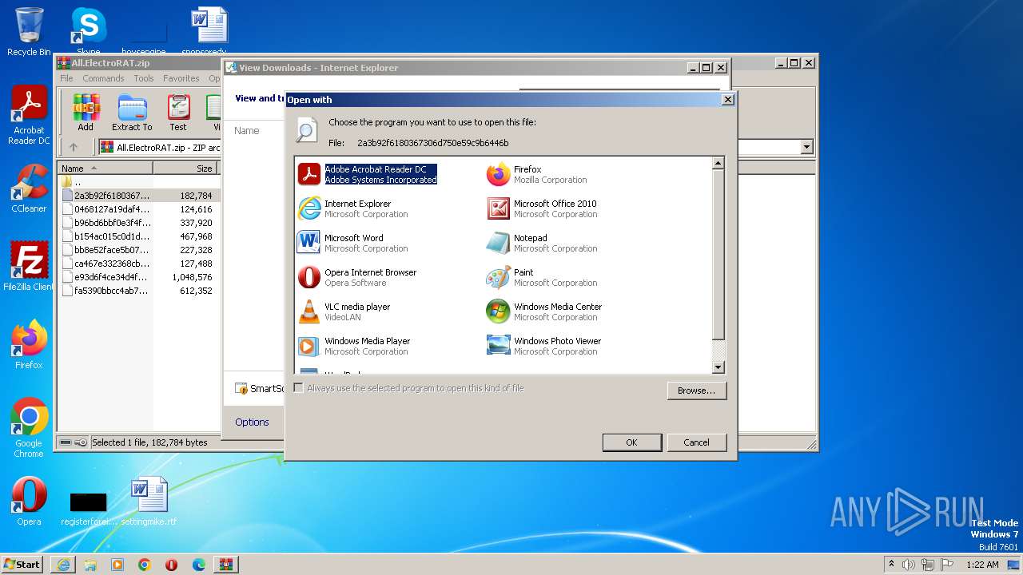Image resolution: width=1023 pixels, height=575 pixels.
Task: Open the Commands menu in WinRAR
Action: click(x=103, y=78)
